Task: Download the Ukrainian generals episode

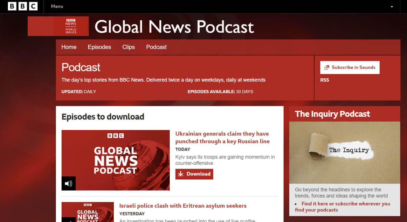Action: [x=194, y=174]
